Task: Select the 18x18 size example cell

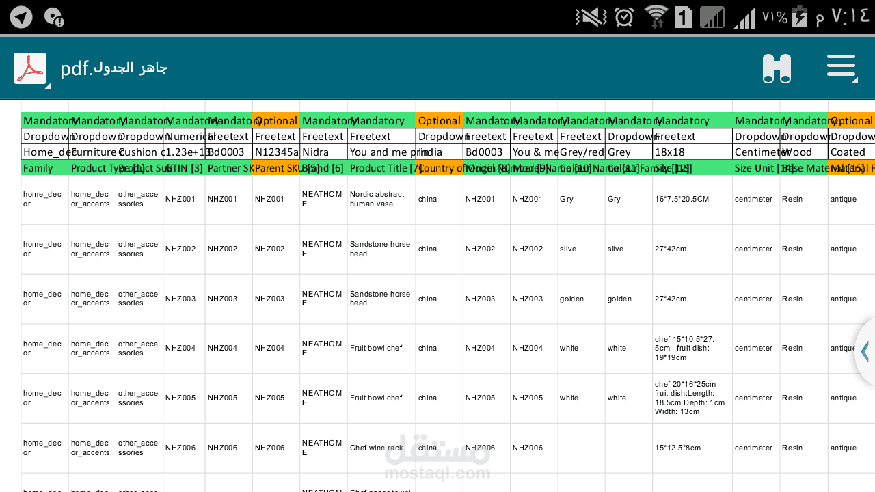Action: [692, 152]
